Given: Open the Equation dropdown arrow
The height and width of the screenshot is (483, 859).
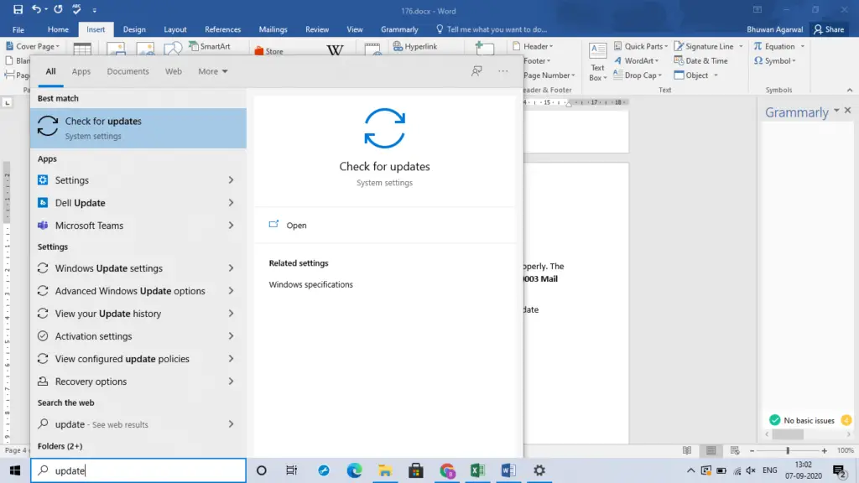Looking at the screenshot, I should click(x=803, y=47).
